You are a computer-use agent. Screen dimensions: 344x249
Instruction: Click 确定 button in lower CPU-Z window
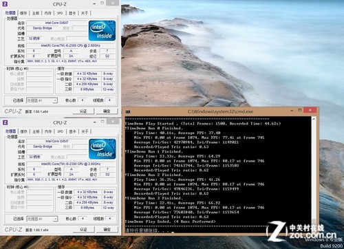coord(107,230)
